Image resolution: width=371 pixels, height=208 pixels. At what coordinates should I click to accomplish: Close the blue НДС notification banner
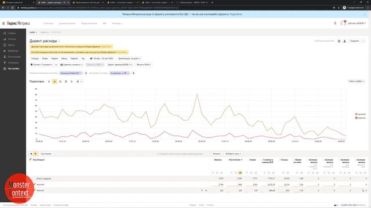click(365, 14)
